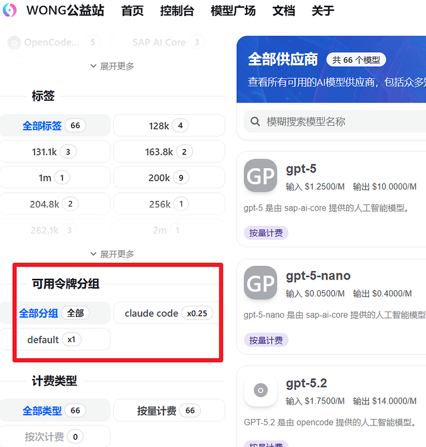This screenshot has width=426, height=447.
Task: Filter by 按量计费 billing type
Action: [169, 410]
